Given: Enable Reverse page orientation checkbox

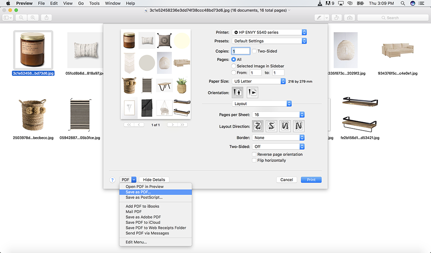Looking at the screenshot, I should tap(254, 155).
